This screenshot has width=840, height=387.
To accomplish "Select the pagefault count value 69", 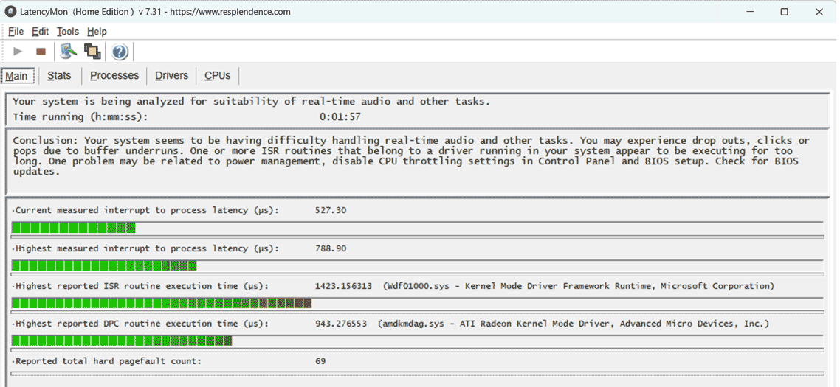I will 320,361.
